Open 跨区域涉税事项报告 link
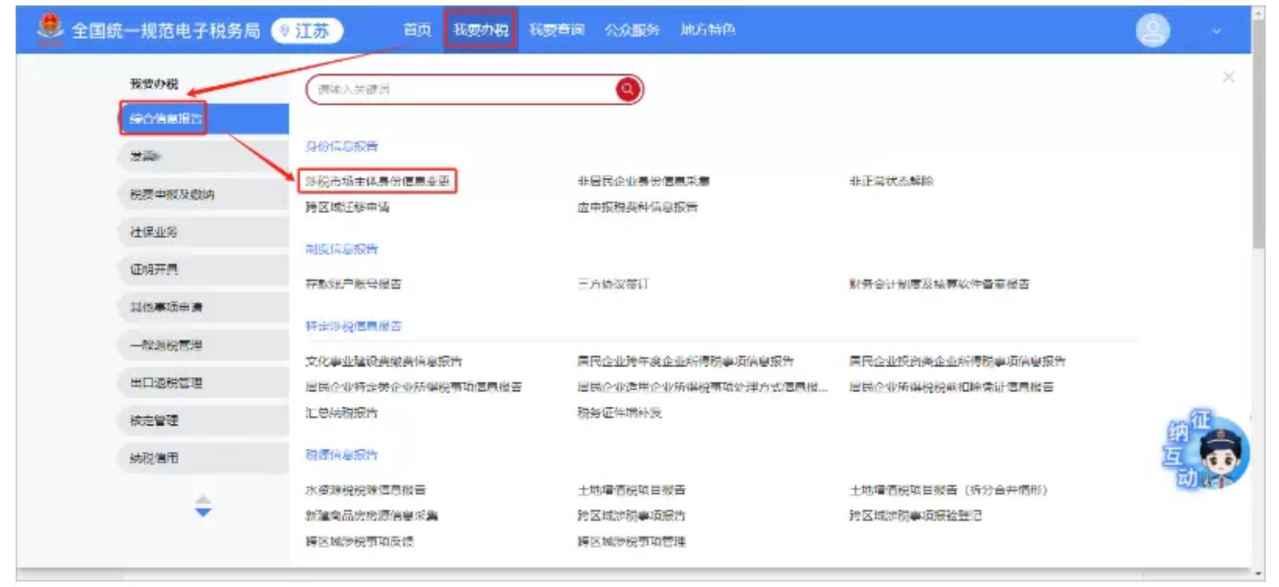 pyautogui.click(x=631, y=516)
